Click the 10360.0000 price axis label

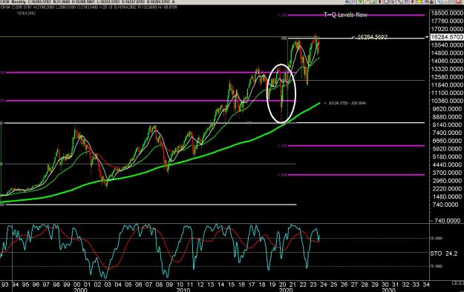[x=448, y=101]
